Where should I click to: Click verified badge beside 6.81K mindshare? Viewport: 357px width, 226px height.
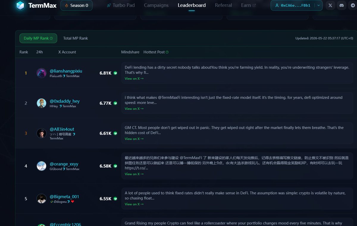click(115, 73)
